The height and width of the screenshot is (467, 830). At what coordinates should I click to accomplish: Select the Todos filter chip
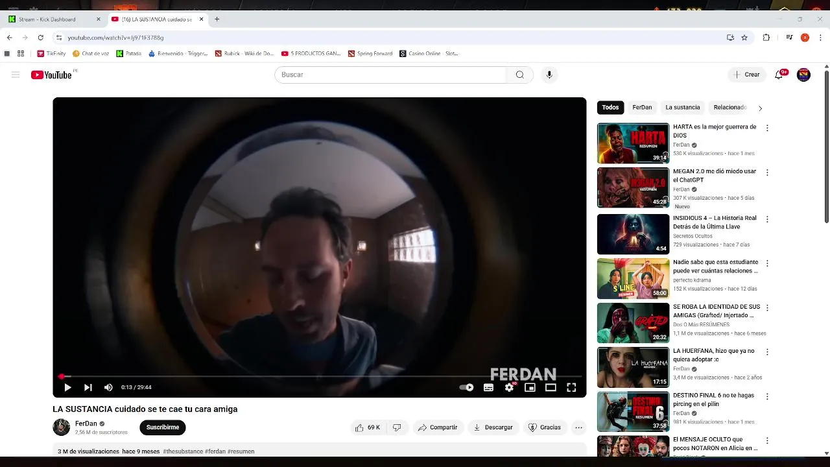(610, 108)
